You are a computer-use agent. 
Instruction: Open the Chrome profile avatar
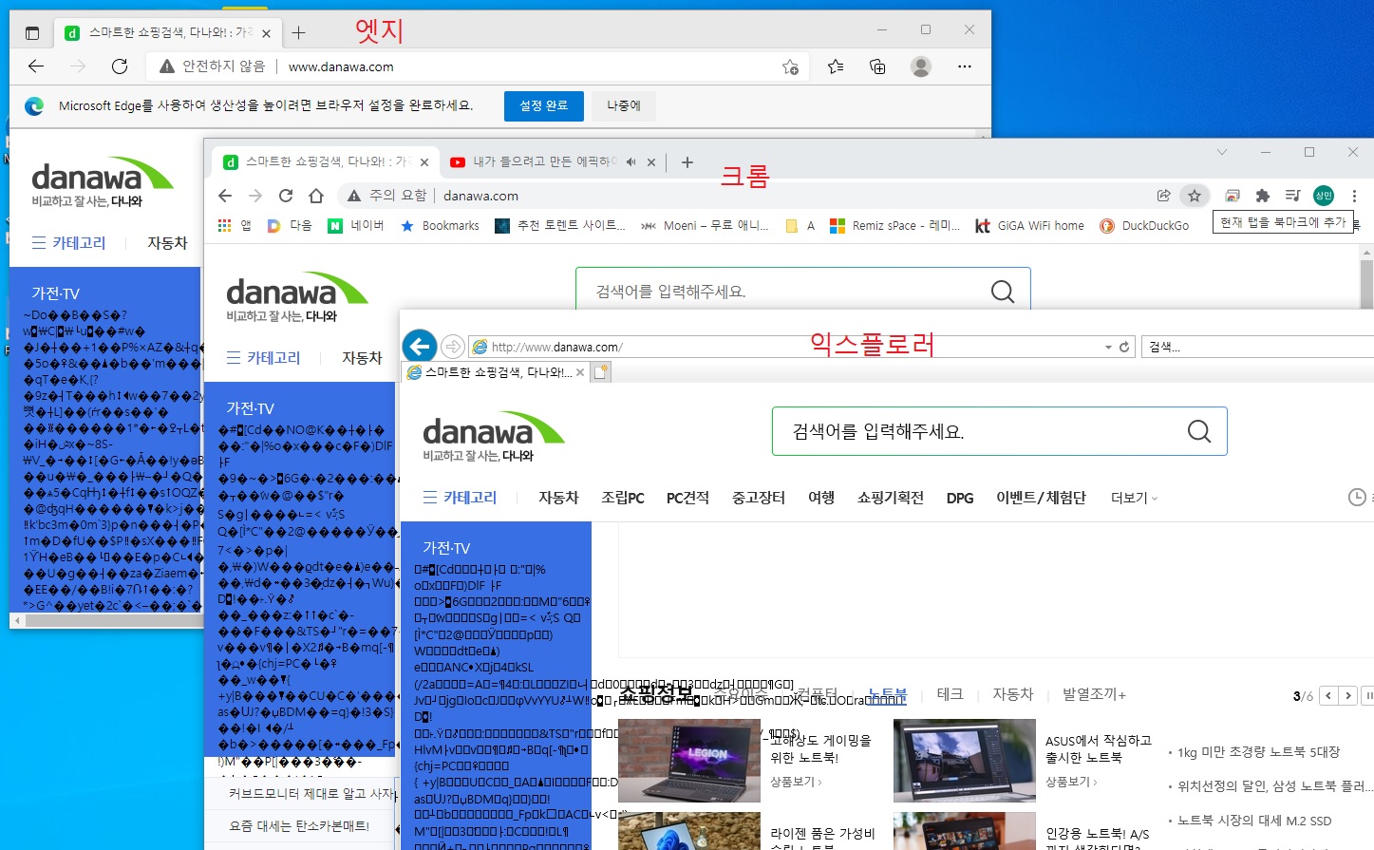pyautogui.click(x=1324, y=196)
